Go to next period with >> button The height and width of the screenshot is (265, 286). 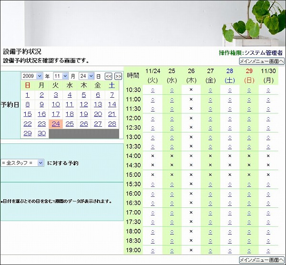tap(118, 76)
